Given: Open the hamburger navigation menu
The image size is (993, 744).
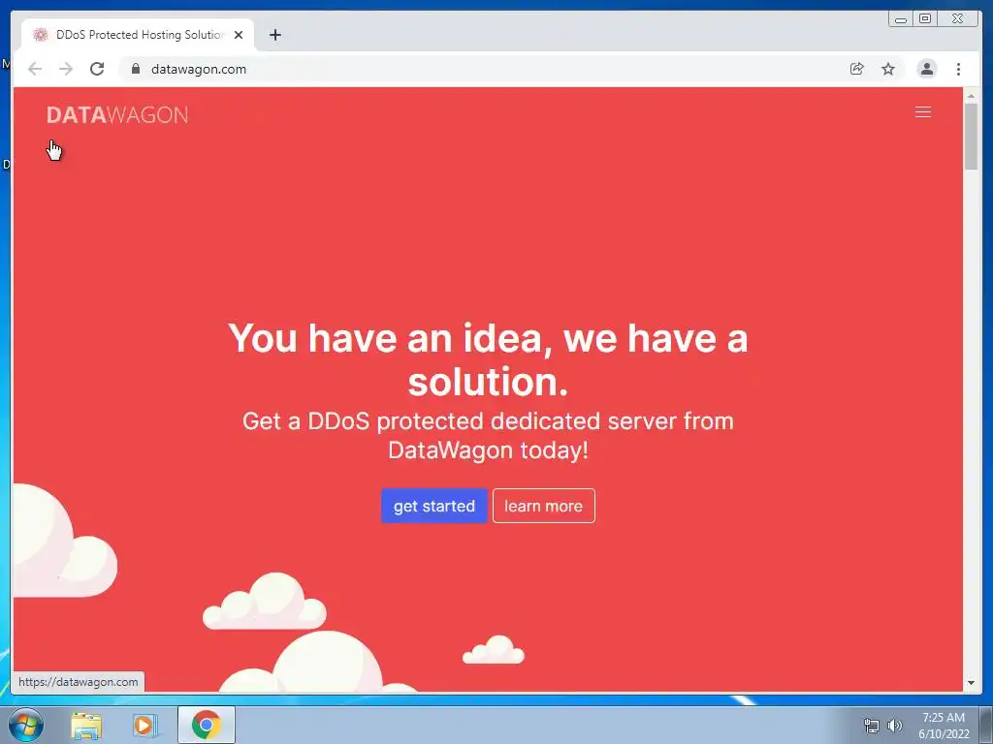Looking at the screenshot, I should coord(923,112).
